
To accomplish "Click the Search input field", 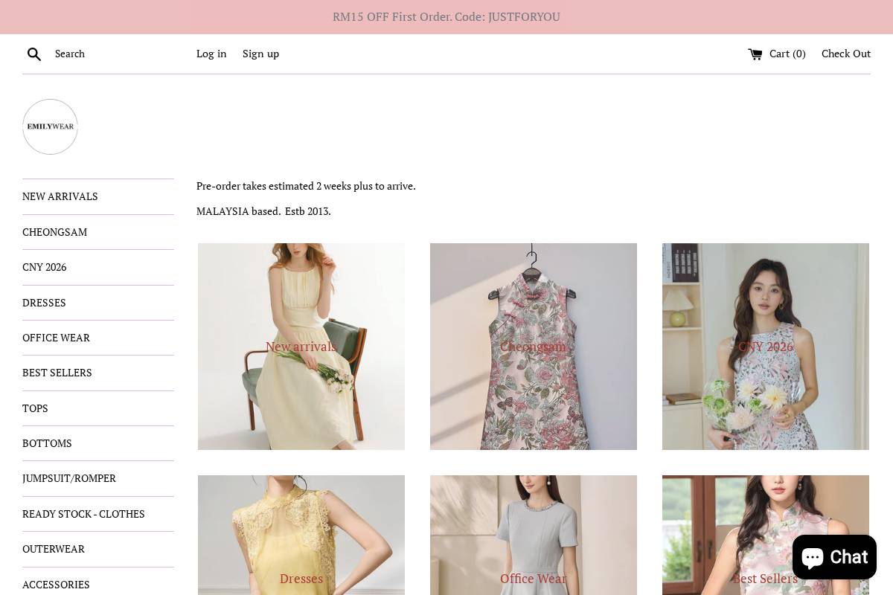I will [104, 54].
